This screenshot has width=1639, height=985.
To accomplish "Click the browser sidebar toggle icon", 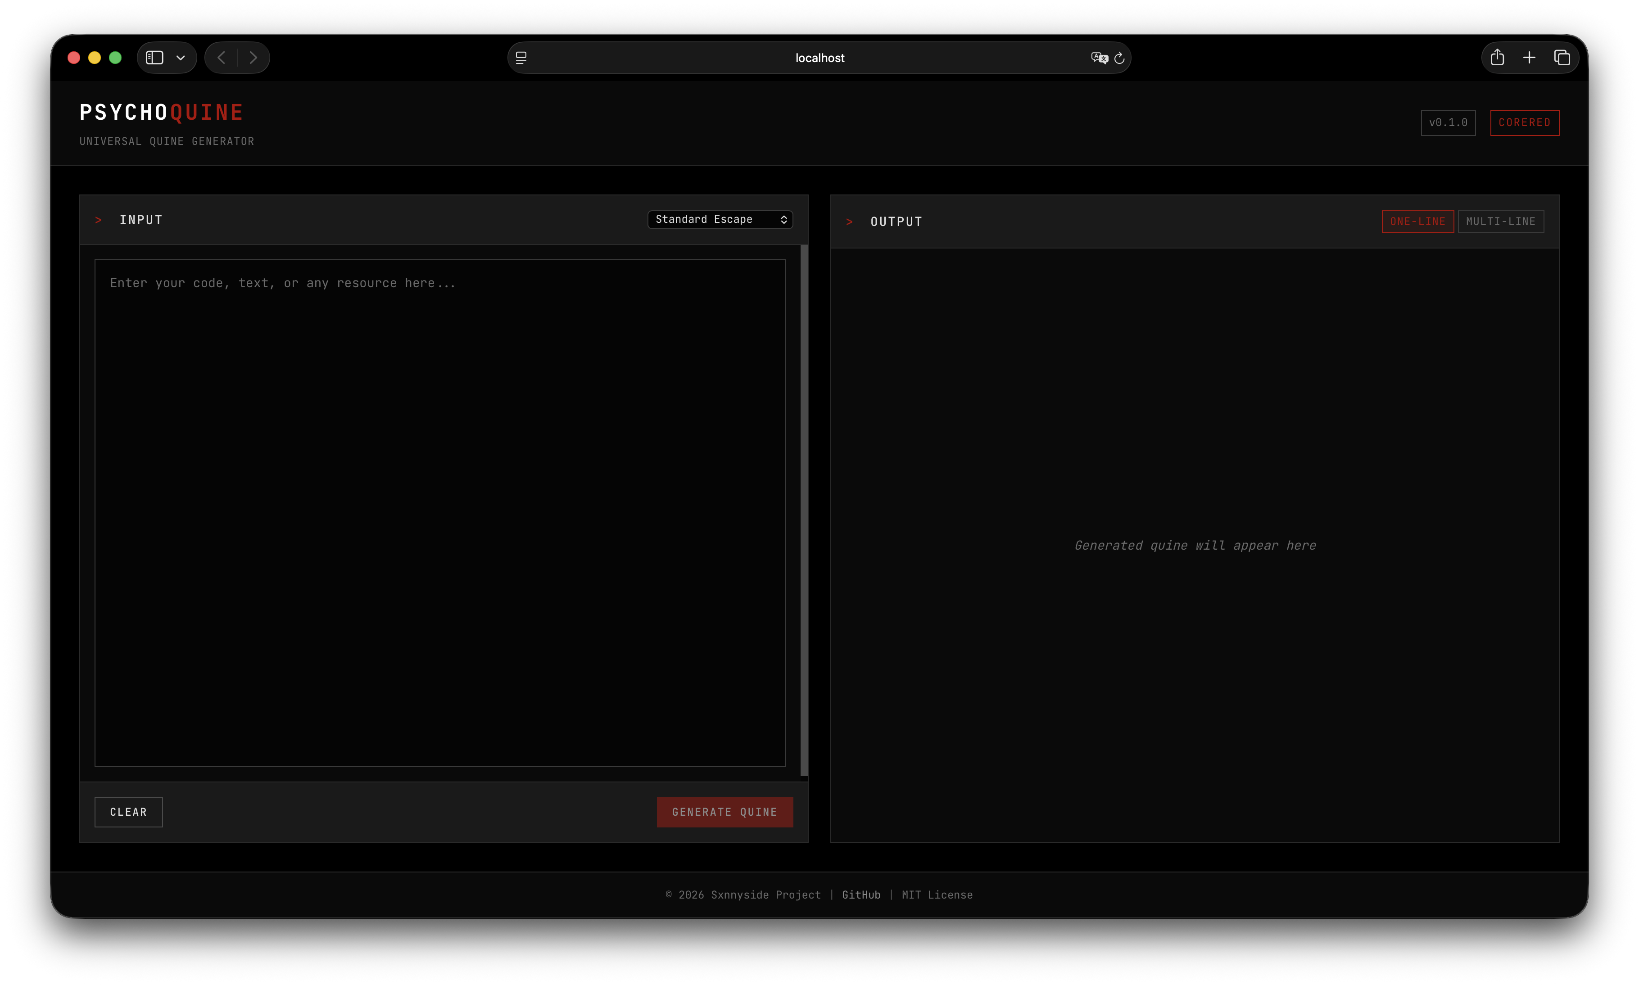I will coord(155,58).
